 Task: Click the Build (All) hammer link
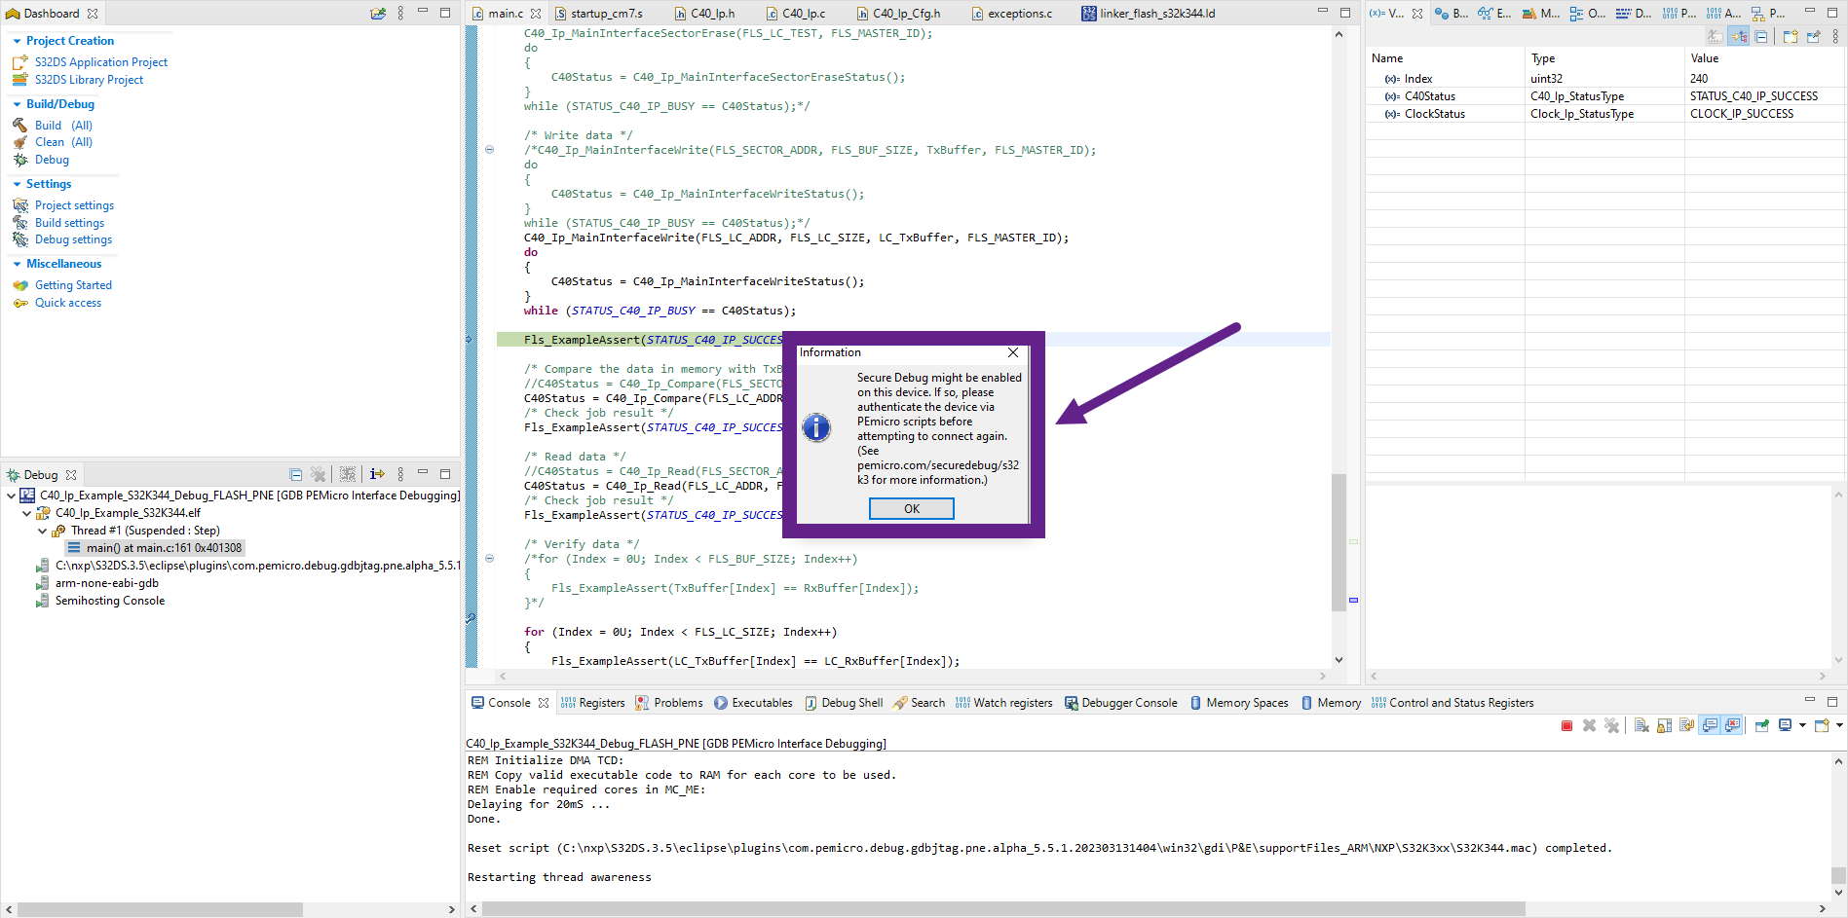tap(63, 126)
